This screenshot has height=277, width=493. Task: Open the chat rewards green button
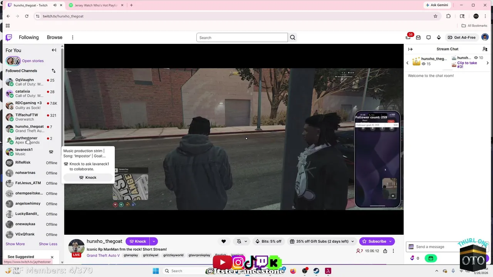(x=431, y=258)
